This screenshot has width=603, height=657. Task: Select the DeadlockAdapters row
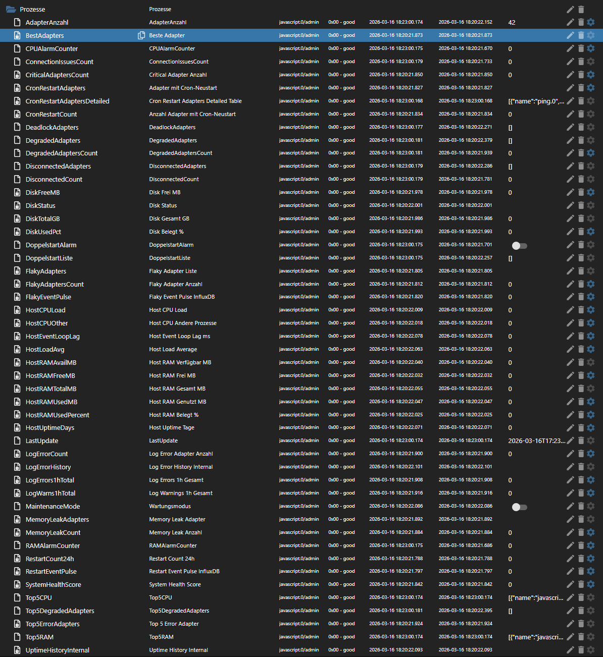[x=301, y=127]
